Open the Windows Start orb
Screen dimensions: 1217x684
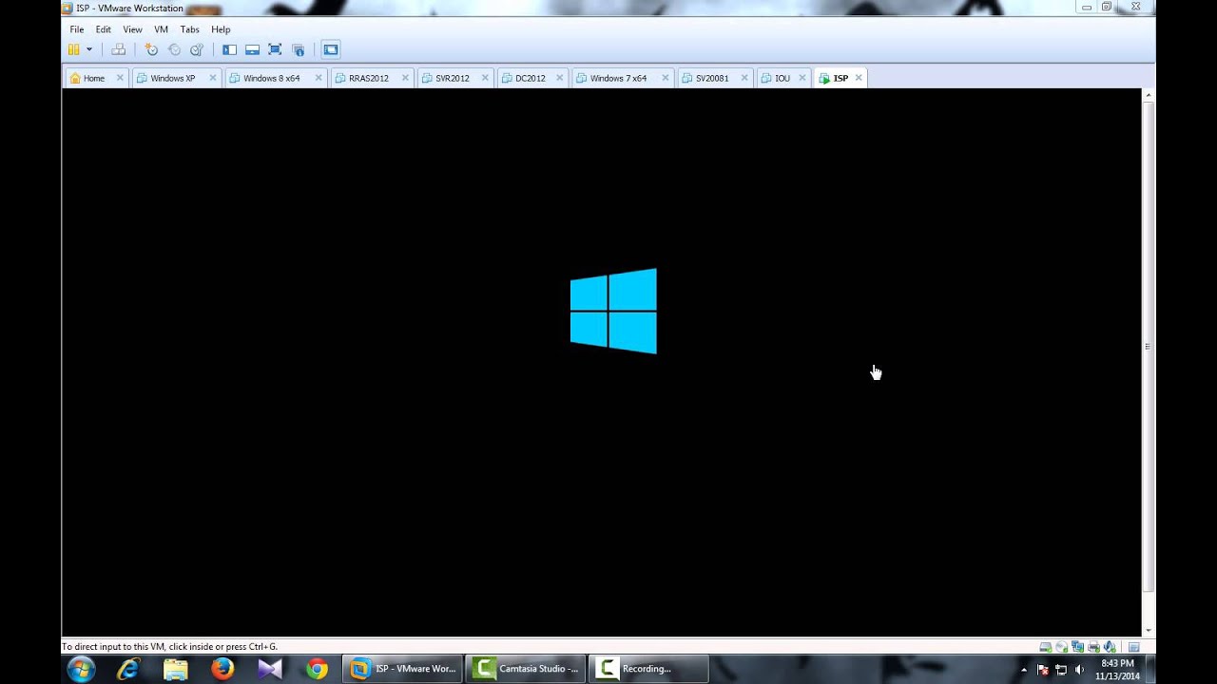pyautogui.click(x=81, y=669)
